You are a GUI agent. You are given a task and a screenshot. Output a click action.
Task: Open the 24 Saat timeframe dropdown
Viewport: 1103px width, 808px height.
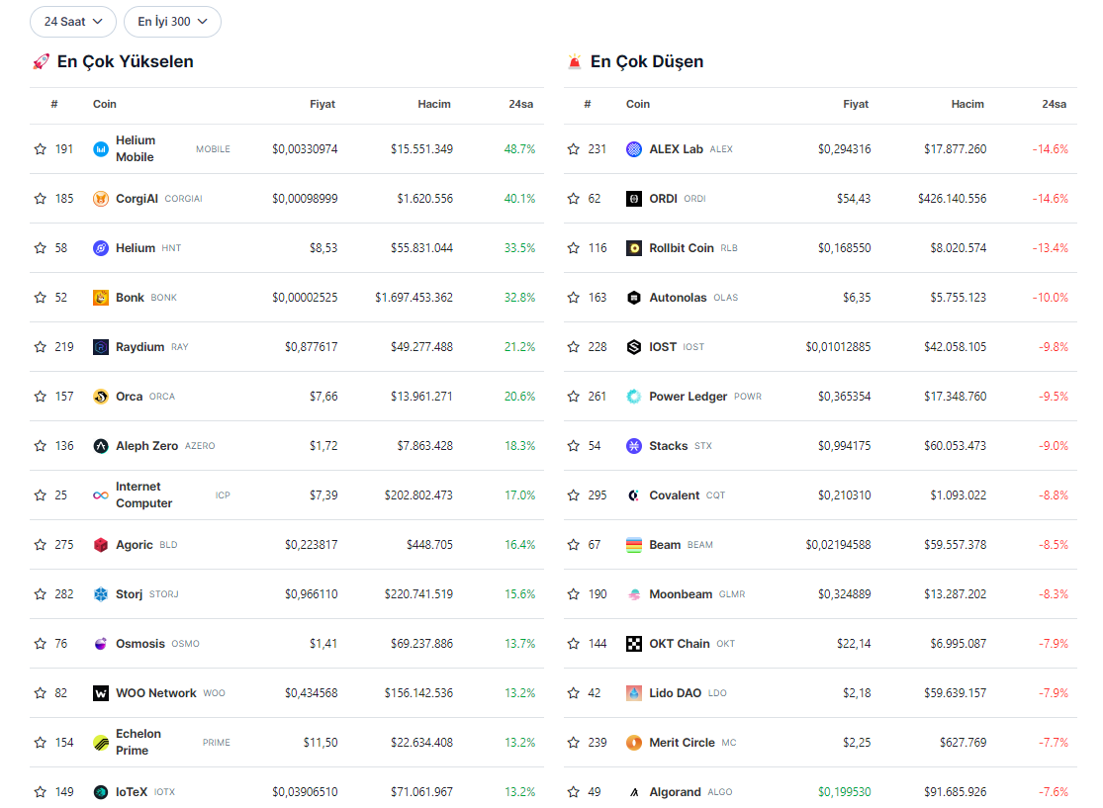(73, 22)
